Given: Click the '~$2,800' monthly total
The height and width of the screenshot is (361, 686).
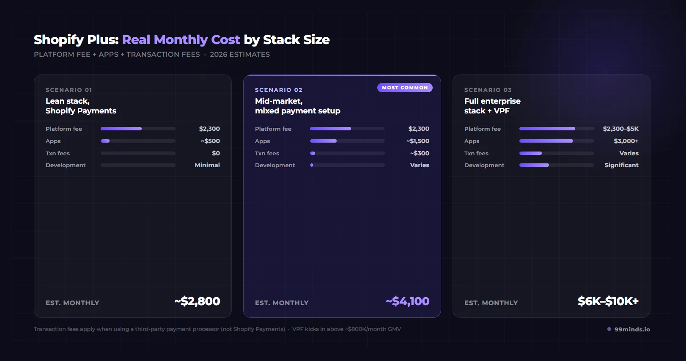Looking at the screenshot, I should (197, 301).
